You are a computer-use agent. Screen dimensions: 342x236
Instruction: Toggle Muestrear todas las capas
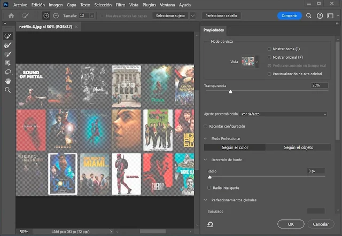102,15
